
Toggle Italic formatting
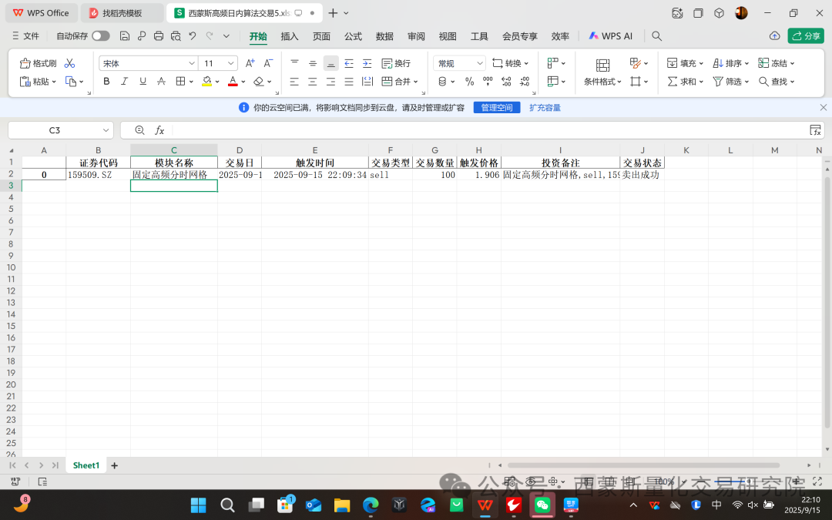coord(124,81)
